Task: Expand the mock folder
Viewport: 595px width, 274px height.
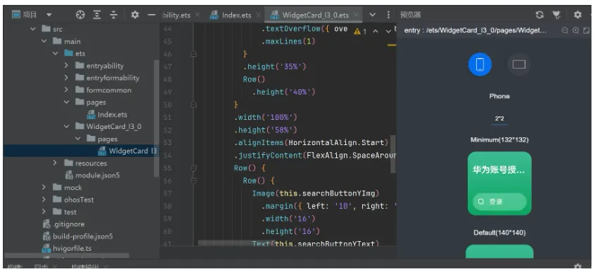Action: click(44, 187)
